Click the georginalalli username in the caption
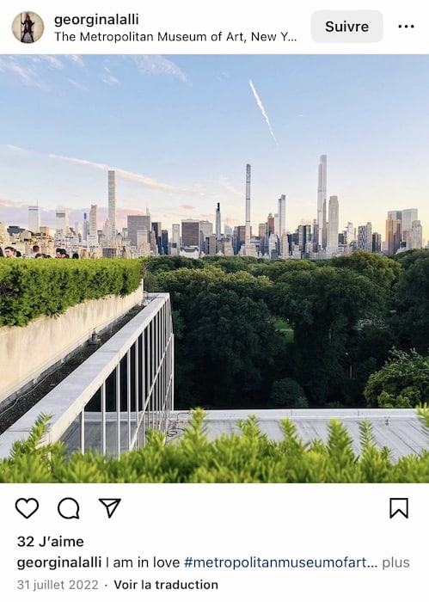Screen dimensions: 429x602 (59, 562)
